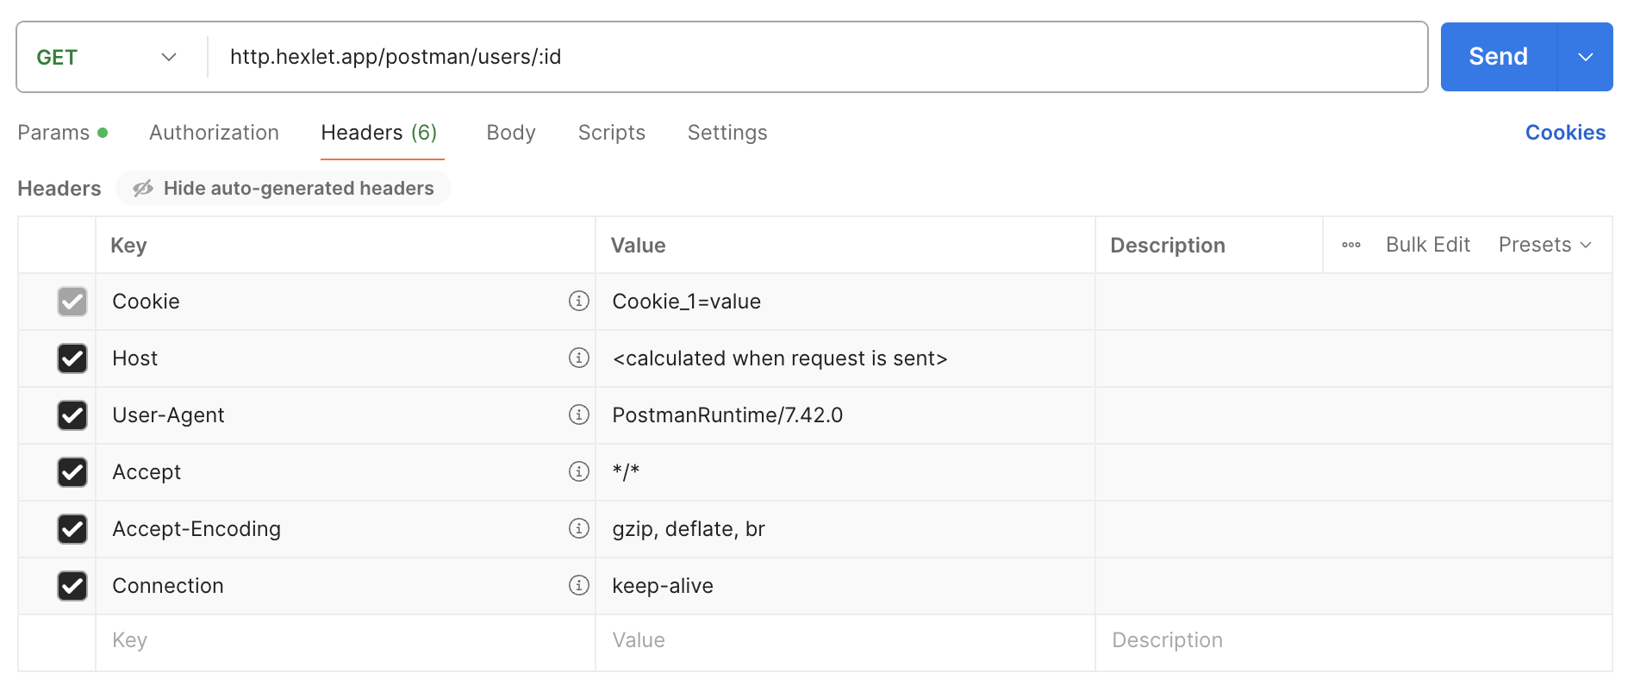Expand the Send button arrow options
Screen dimensions: 1634x698
coord(1585,57)
